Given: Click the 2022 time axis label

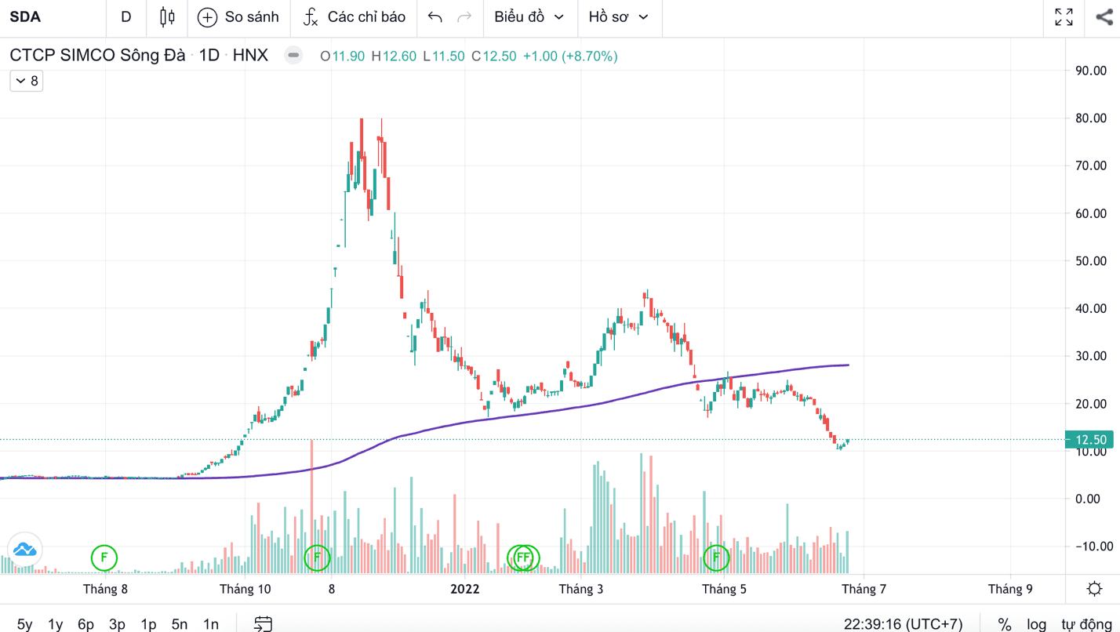Looking at the screenshot, I should pyautogui.click(x=465, y=589).
